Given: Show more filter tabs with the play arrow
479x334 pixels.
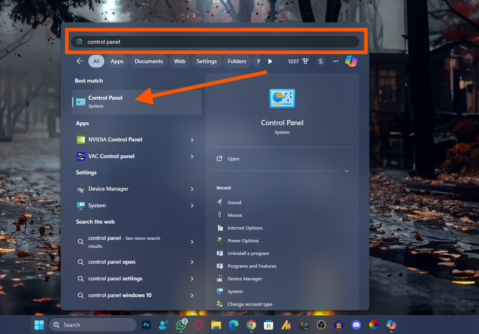Looking at the screenshot, I should [x=270, y=61].
